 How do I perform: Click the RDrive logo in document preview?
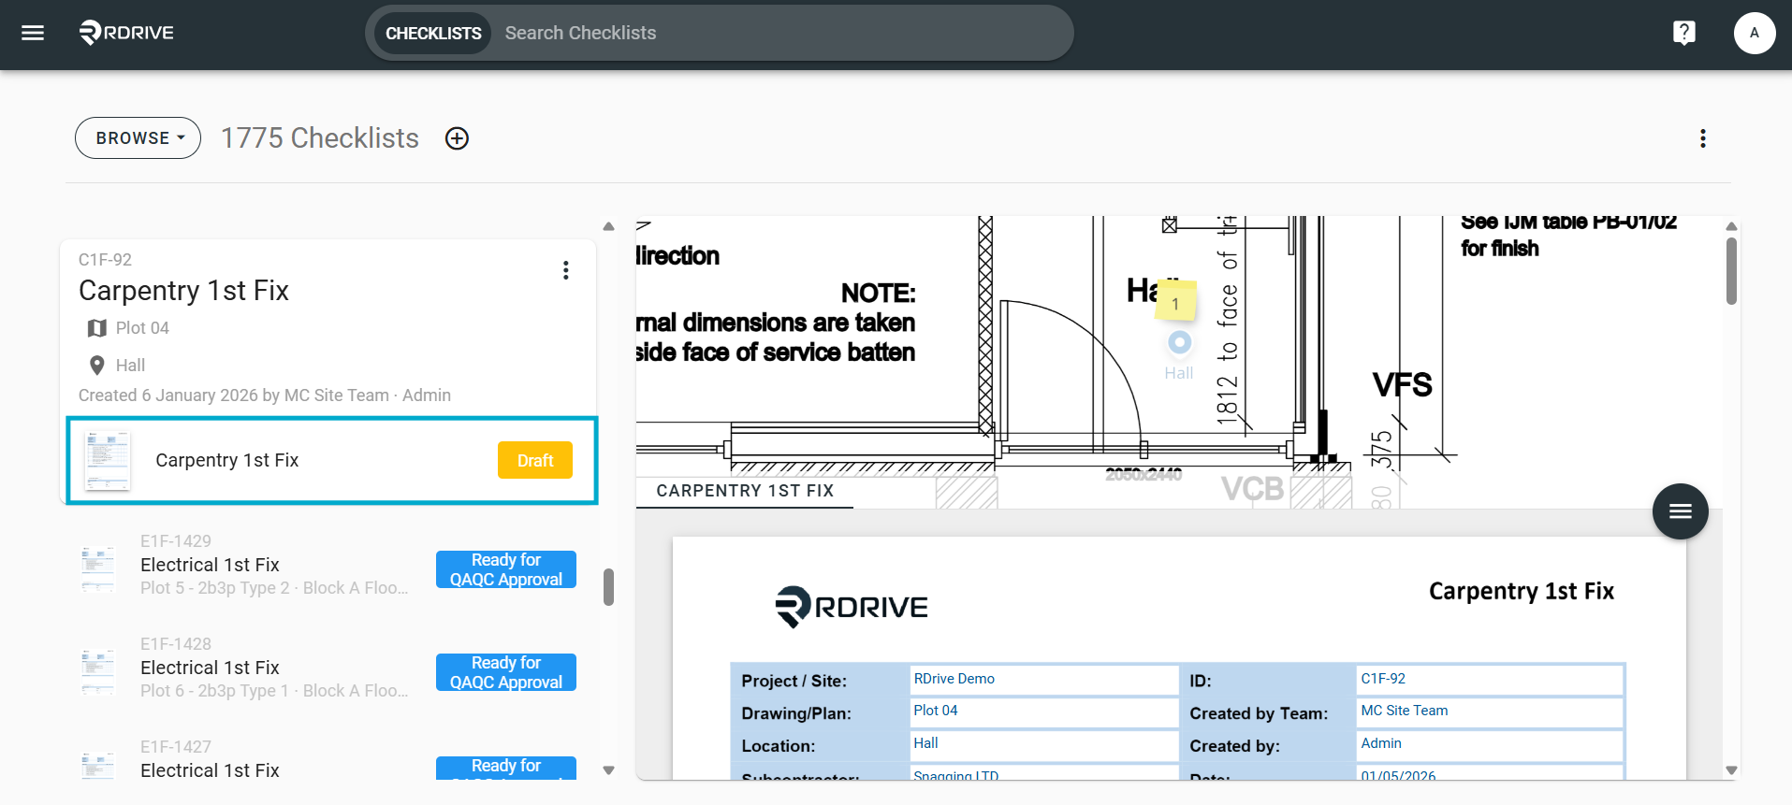(x=852, y=607)
